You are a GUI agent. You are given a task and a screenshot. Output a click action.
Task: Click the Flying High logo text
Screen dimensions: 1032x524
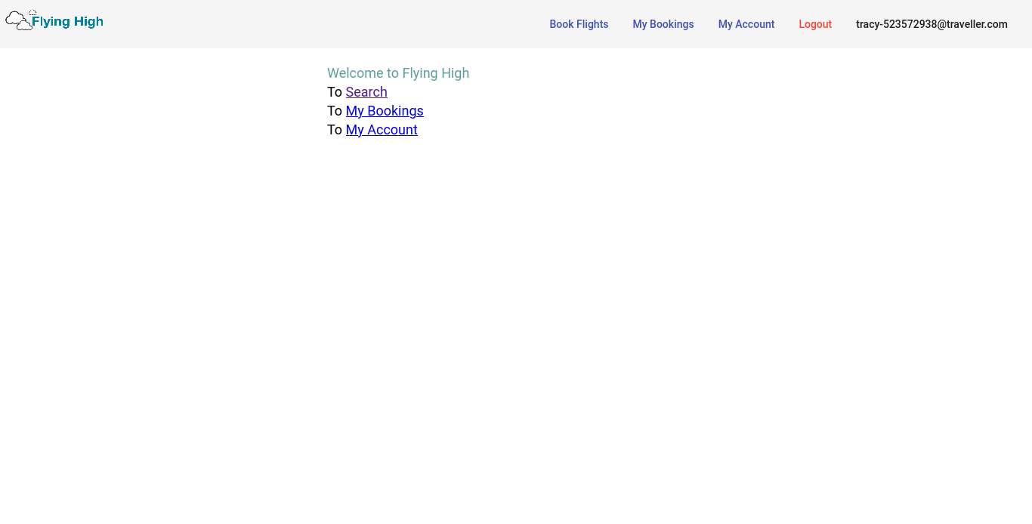point(67,22)
